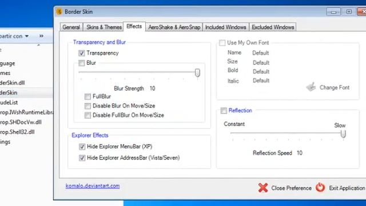366x206 pixels.
Task: Click the Slow label above reflection slider
Action: [340, 125]
